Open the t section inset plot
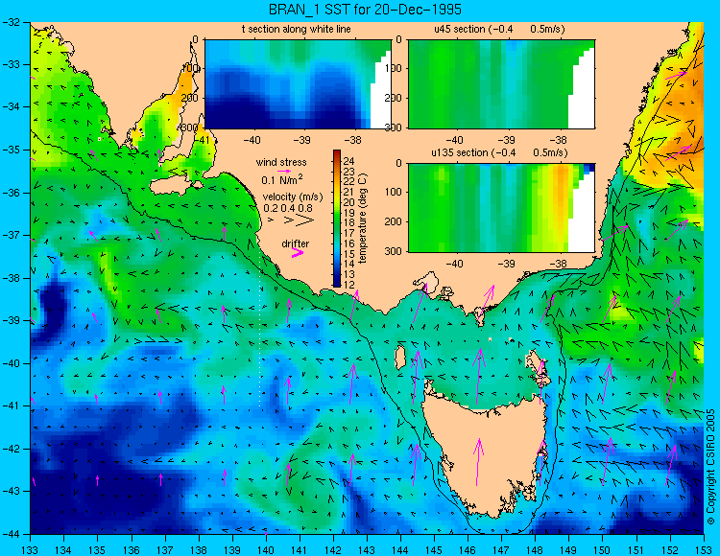 [298, 84]
